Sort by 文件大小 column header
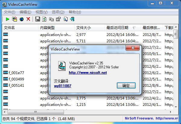This screenshot has width=181, height=124. click(x=89, y=28)
